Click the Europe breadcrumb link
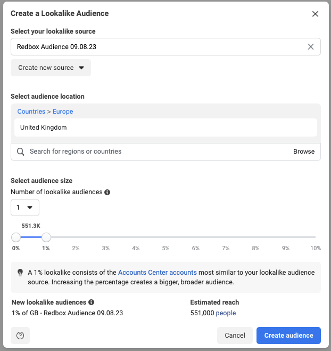This screenshot has width=331, height=351. [x=63, y=111]
